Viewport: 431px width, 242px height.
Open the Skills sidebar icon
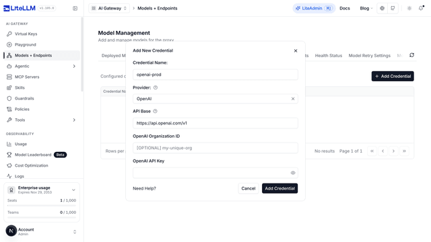coord(9,87)
